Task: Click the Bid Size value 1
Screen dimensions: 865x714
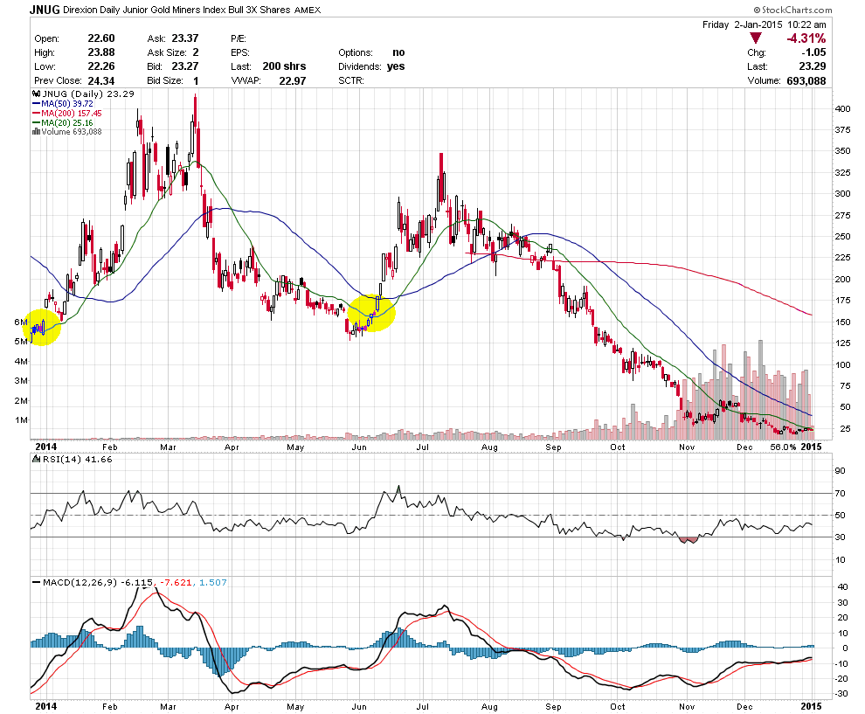Action: point(196,80)
